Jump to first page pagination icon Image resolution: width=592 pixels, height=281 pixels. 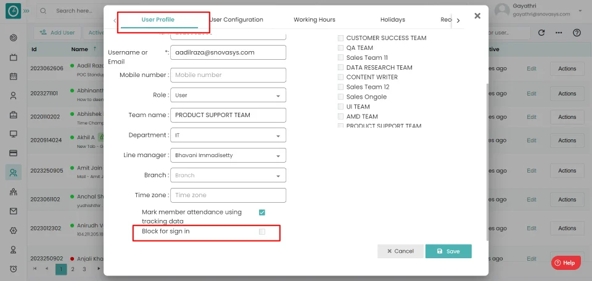[35, 269]
